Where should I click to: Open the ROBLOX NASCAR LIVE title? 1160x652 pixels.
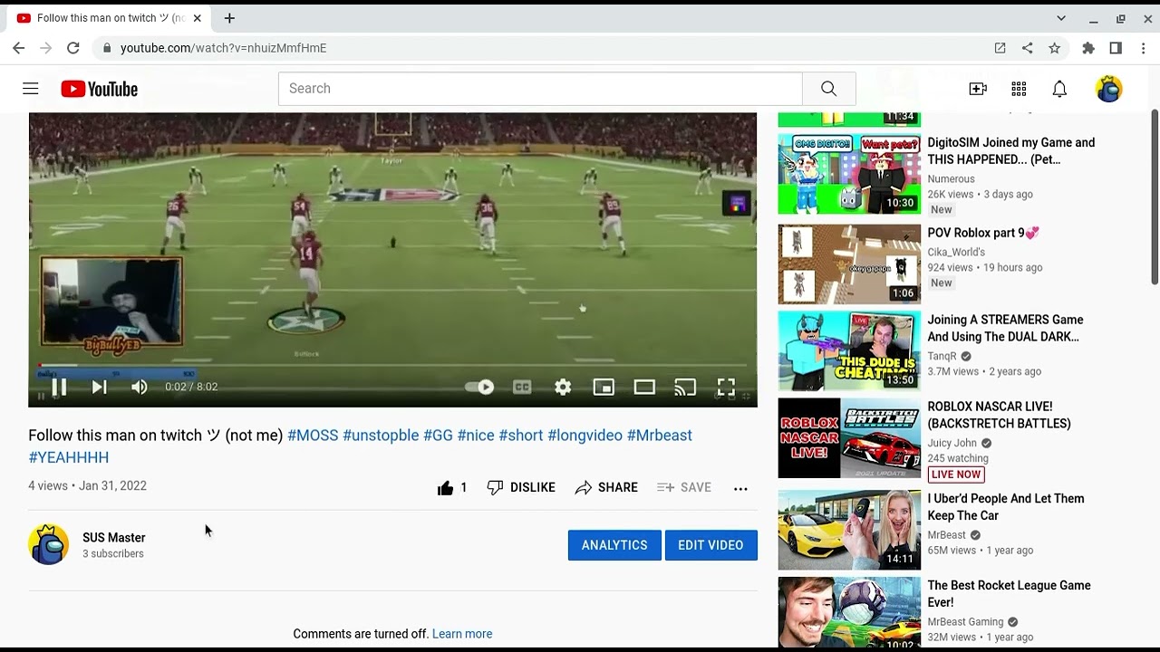pos(999,415)
